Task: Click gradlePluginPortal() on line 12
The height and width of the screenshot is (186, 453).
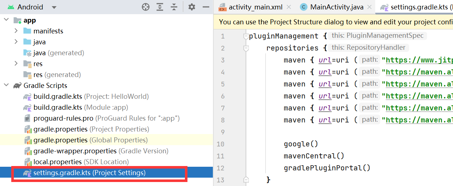Action: tap(327, 168)
